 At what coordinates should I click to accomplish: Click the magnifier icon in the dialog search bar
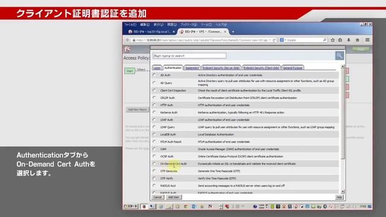[x=339, y=55]
